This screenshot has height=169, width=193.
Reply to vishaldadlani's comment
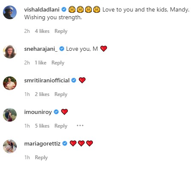(61, 31)
